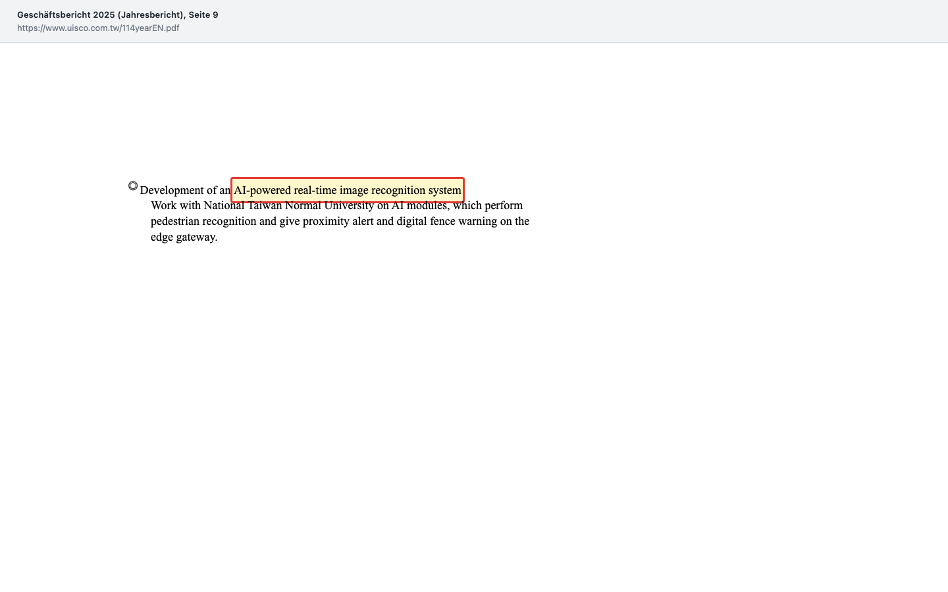This screenshot has width=948, height=592.
Task: Click the words 'edge gateway.'
Action: click(x=184, y=237)
